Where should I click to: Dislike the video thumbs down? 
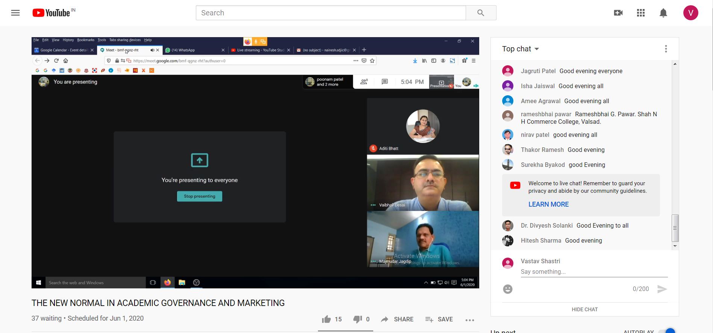[x=357, y=319]
